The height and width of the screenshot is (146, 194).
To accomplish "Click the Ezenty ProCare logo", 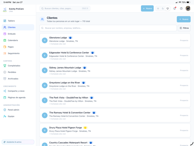I will pyautogui.click(x=5, y=10).
